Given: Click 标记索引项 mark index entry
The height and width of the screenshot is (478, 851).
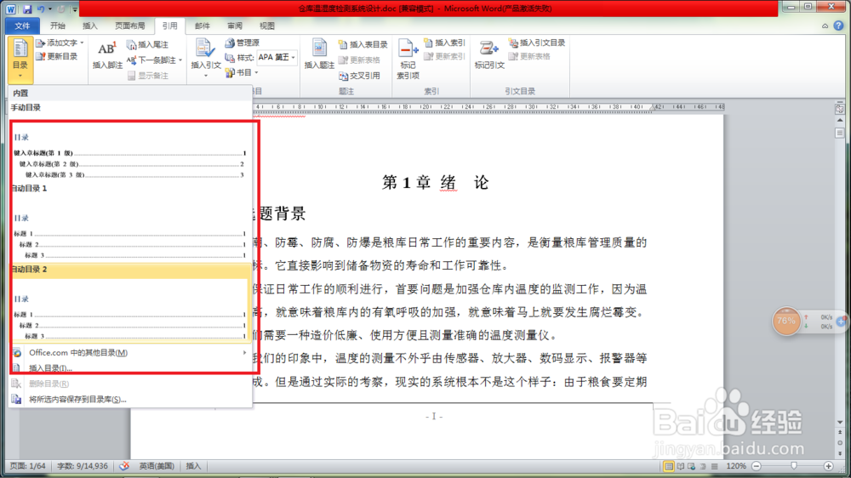Looking at the screenshot, I should [408, 60].
